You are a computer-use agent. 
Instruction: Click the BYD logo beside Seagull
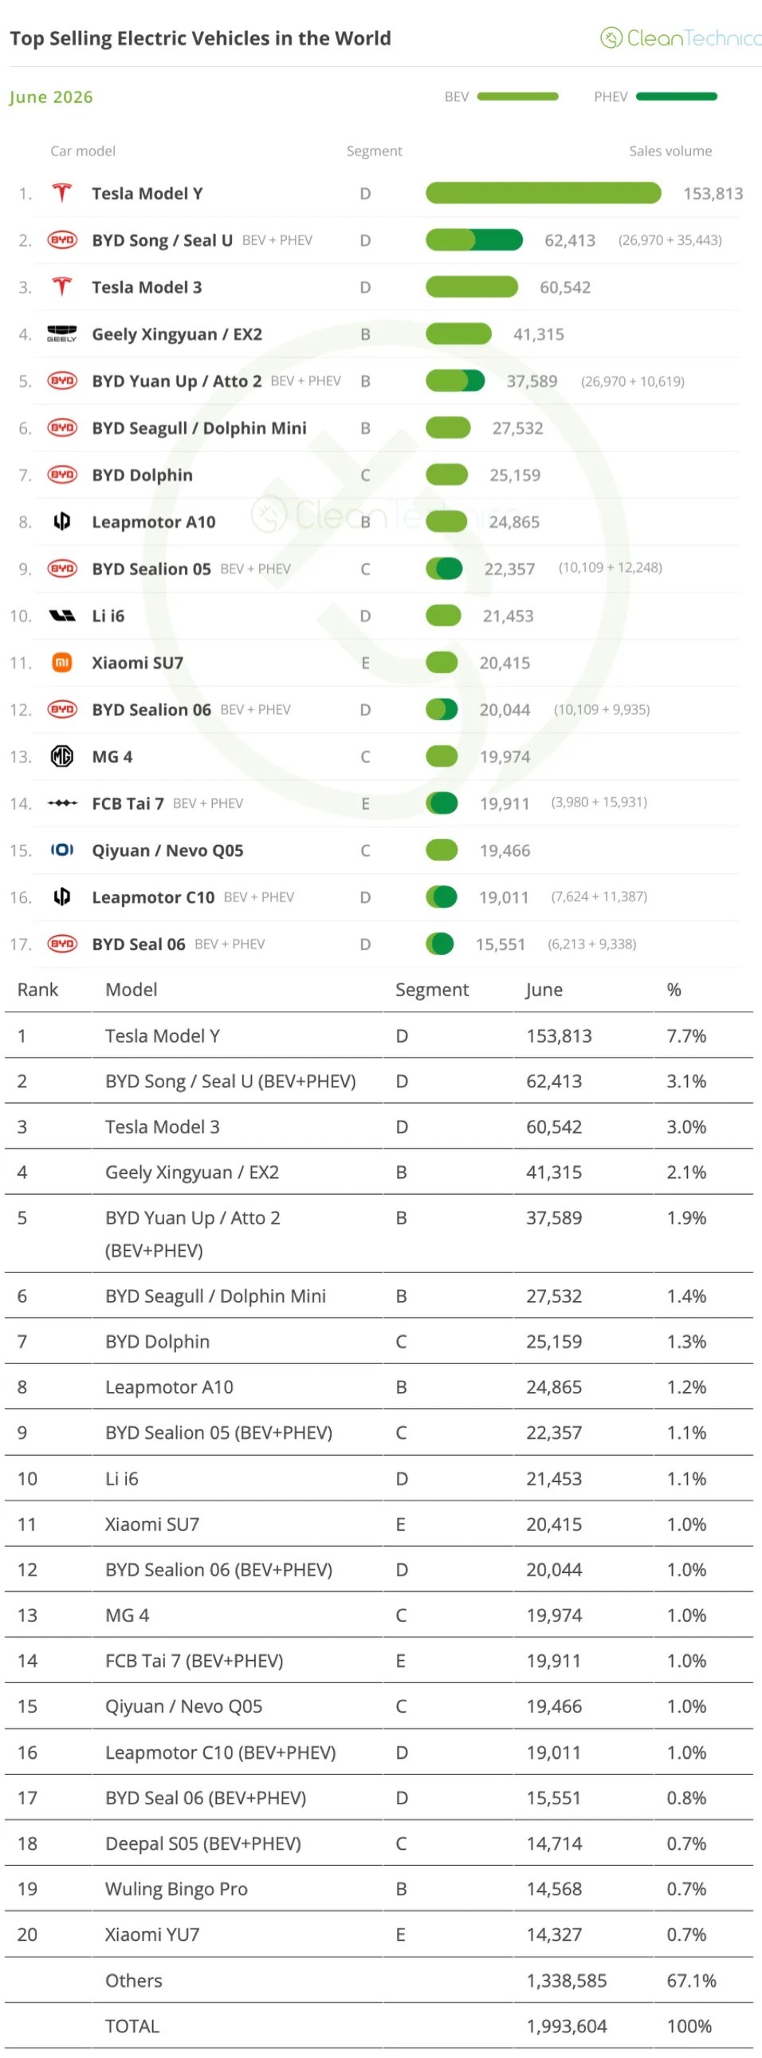(61, 428)
